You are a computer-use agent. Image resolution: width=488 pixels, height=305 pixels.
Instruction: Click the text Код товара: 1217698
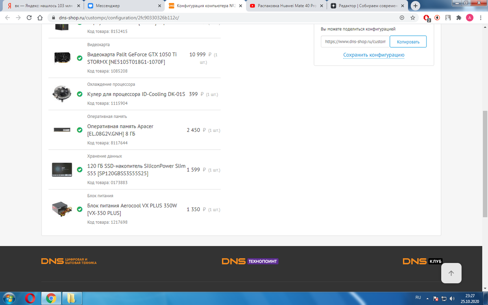[x=107, y=222]
